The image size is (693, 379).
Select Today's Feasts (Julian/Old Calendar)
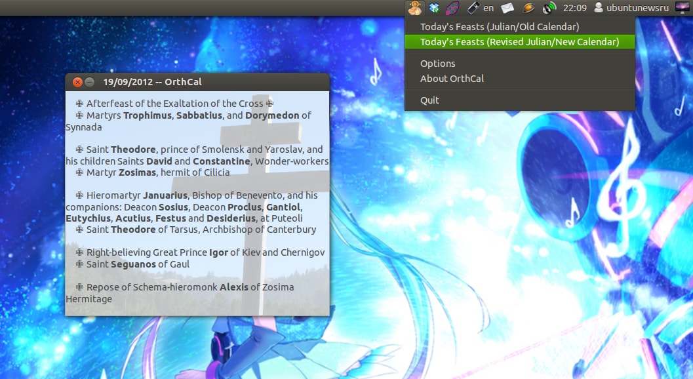click(520, 26)
